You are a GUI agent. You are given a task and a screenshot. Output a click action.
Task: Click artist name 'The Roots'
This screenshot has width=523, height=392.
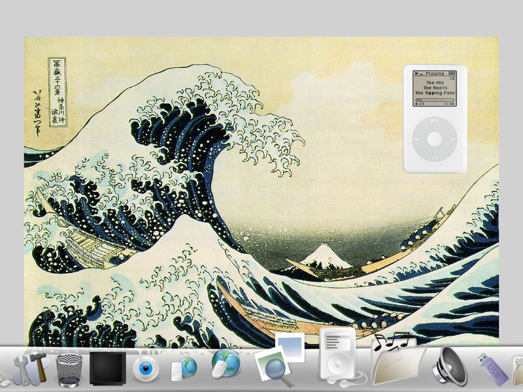[x=435, y=88]
